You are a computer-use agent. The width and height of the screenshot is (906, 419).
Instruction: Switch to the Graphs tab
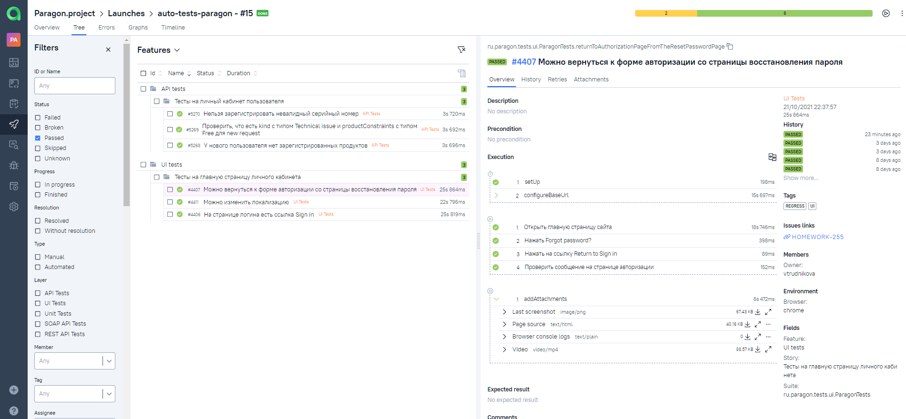pyautogui.click(x=138, y=28)
